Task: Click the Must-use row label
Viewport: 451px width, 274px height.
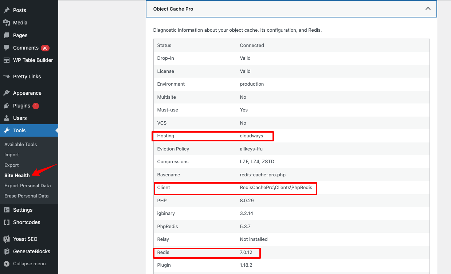Action: [x=168, y=110]
